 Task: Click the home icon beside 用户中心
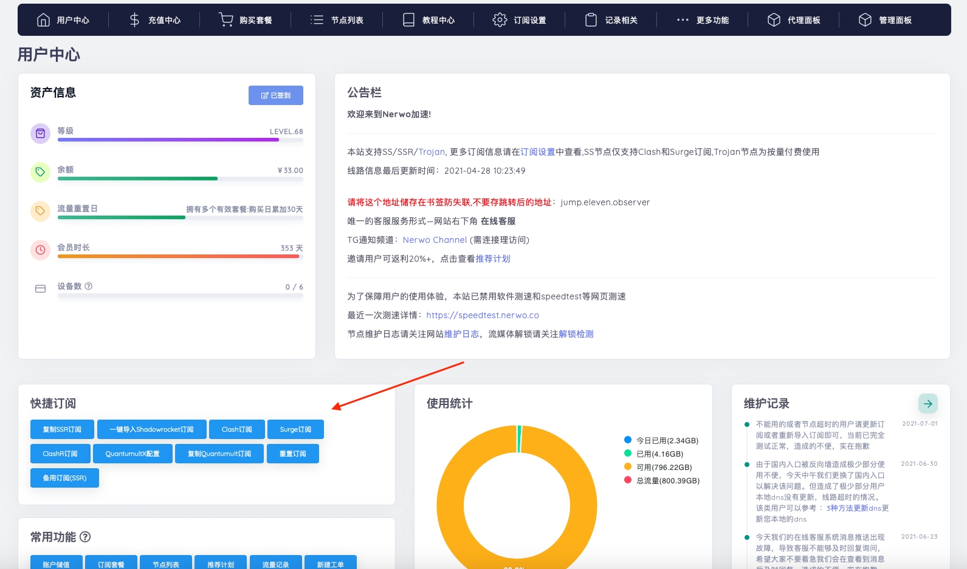[x=43, y=20]
